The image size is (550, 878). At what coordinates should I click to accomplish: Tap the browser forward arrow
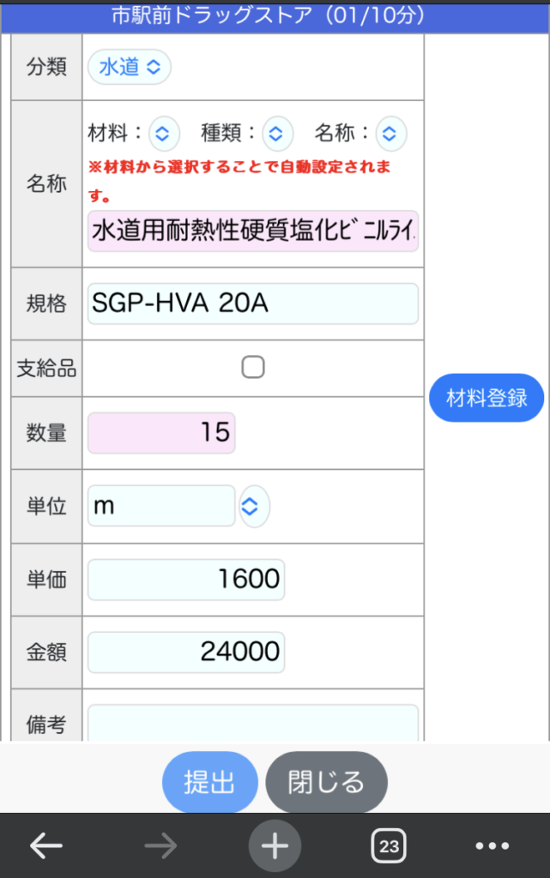pyautogui.click(x=160, y=846)
